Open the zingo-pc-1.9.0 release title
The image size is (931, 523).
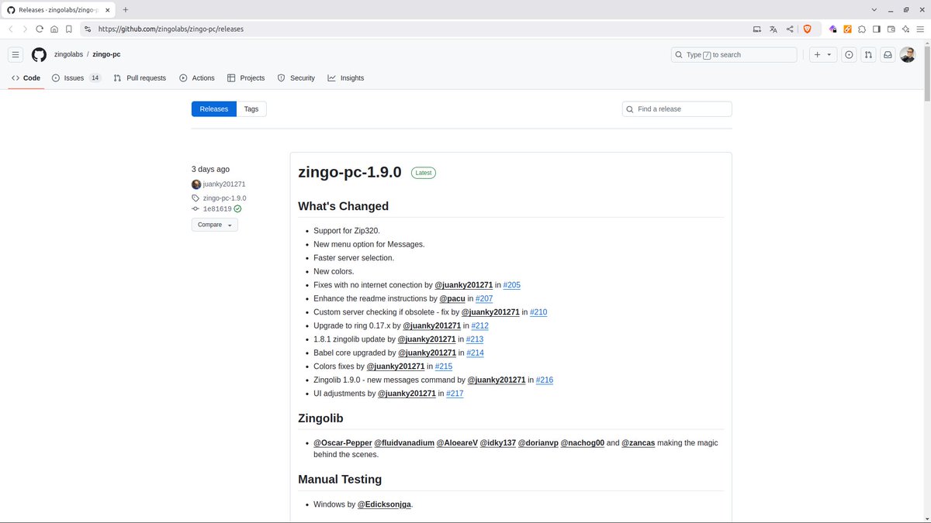(350, 172)
